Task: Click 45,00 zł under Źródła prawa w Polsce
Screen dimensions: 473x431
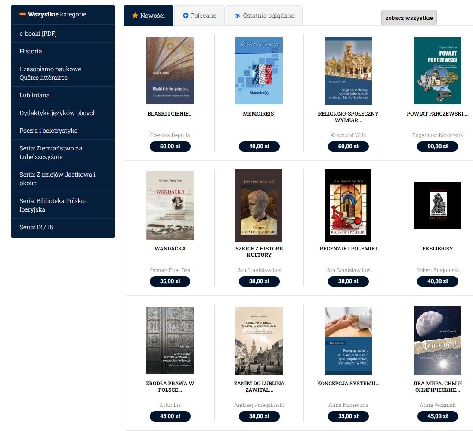Action: 170,416
